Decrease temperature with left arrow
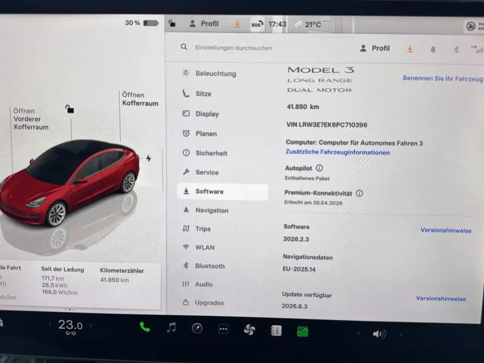The image size is (484, 363). tap(50, 324)
